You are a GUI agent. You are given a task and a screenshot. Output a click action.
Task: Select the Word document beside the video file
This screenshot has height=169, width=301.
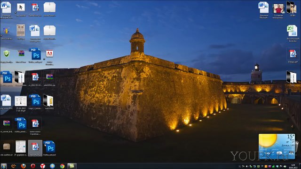click(263, 8)
